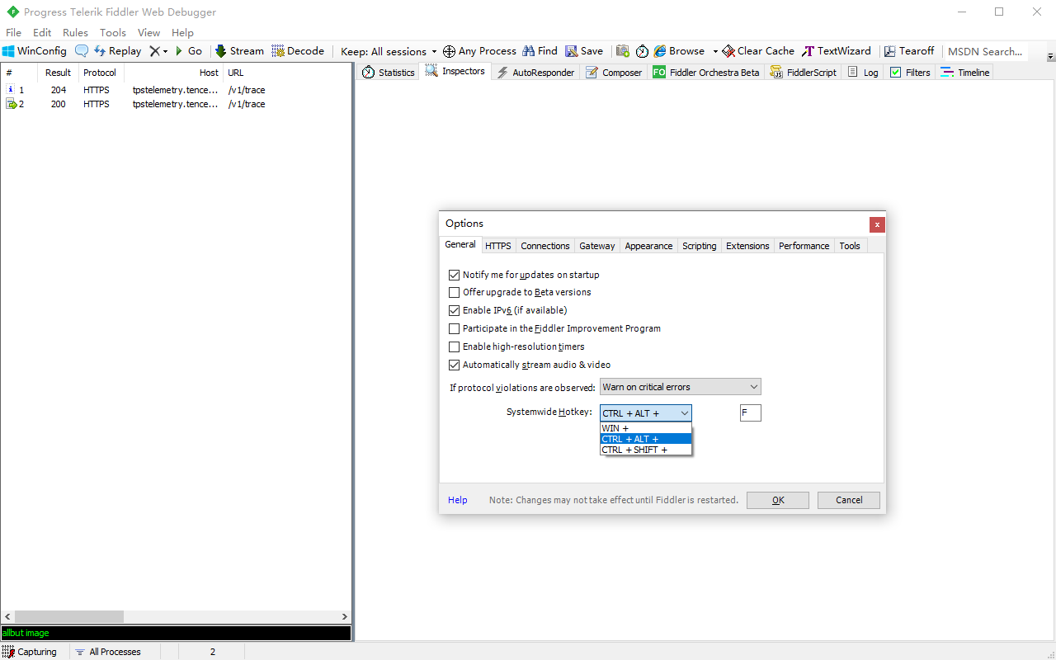This screenshot has width=1056, height=660.
Task: Click the Go resume button
Action: point(188,51)
